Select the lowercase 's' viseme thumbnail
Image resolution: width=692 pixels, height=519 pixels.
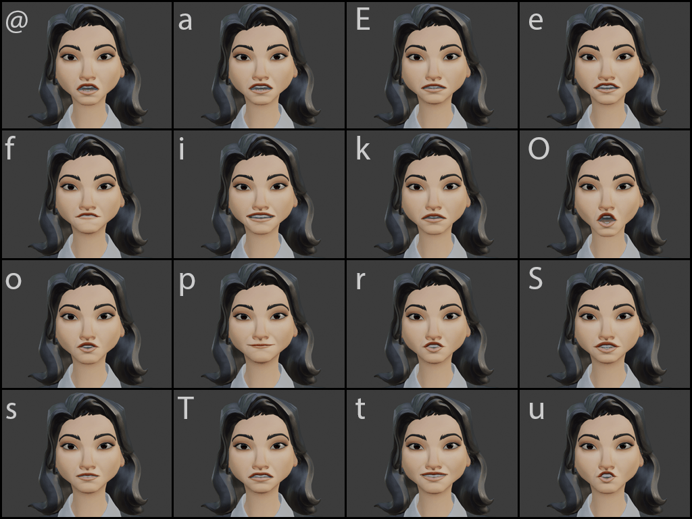(86, 453)
